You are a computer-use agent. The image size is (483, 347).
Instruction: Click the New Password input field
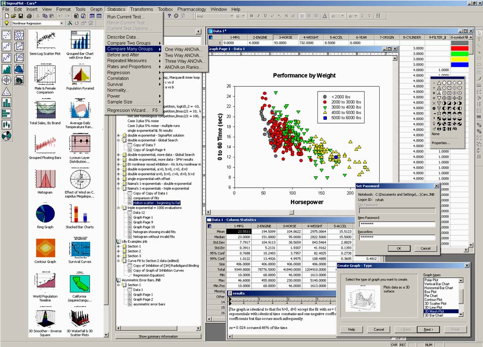click(x=397, y=224)
